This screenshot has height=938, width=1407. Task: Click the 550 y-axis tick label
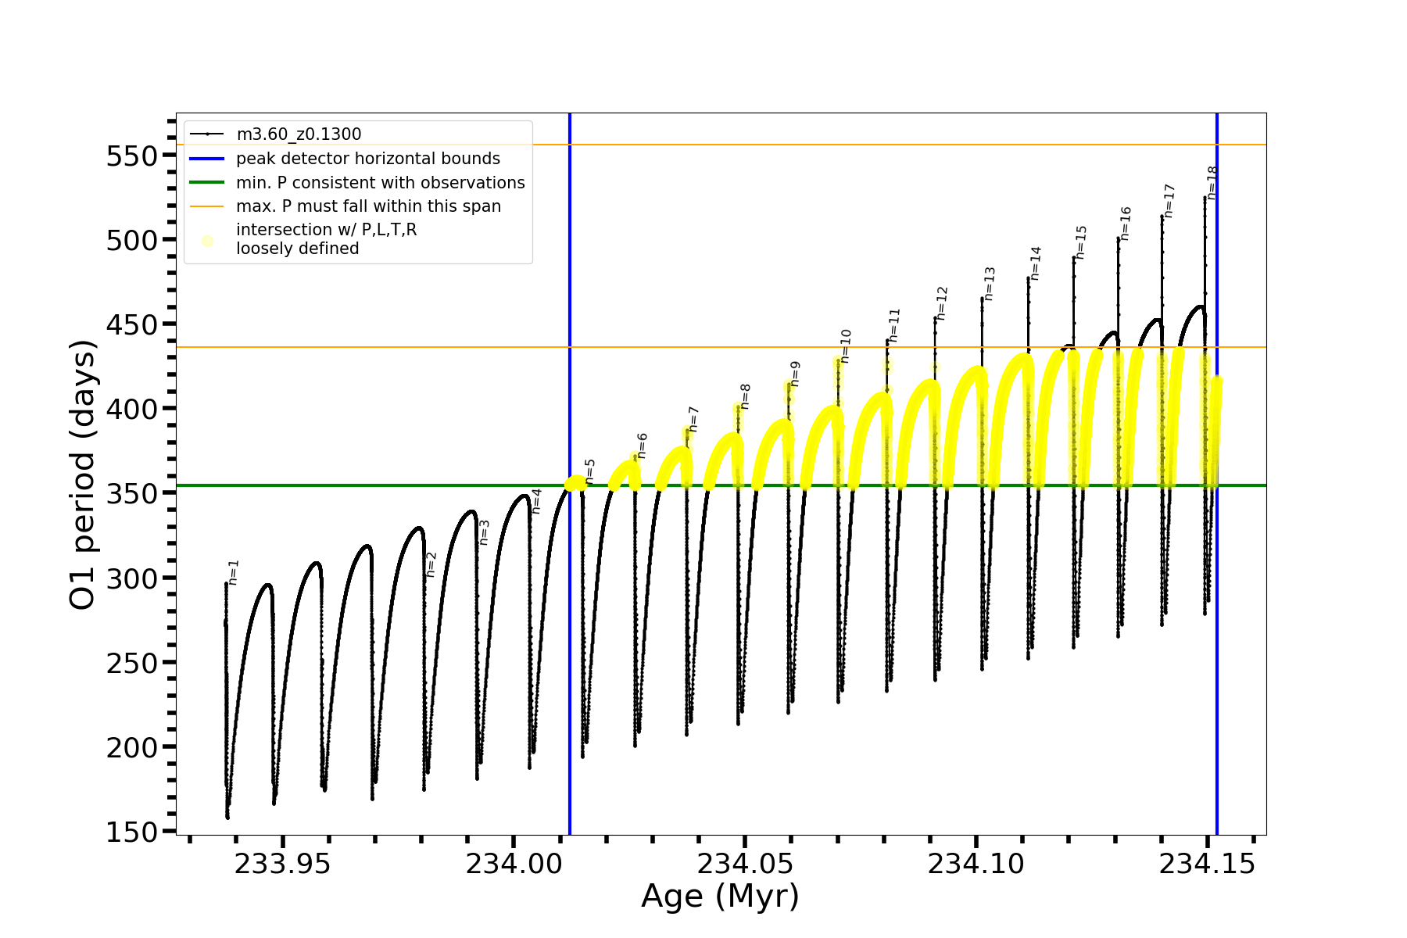[131, 156]
